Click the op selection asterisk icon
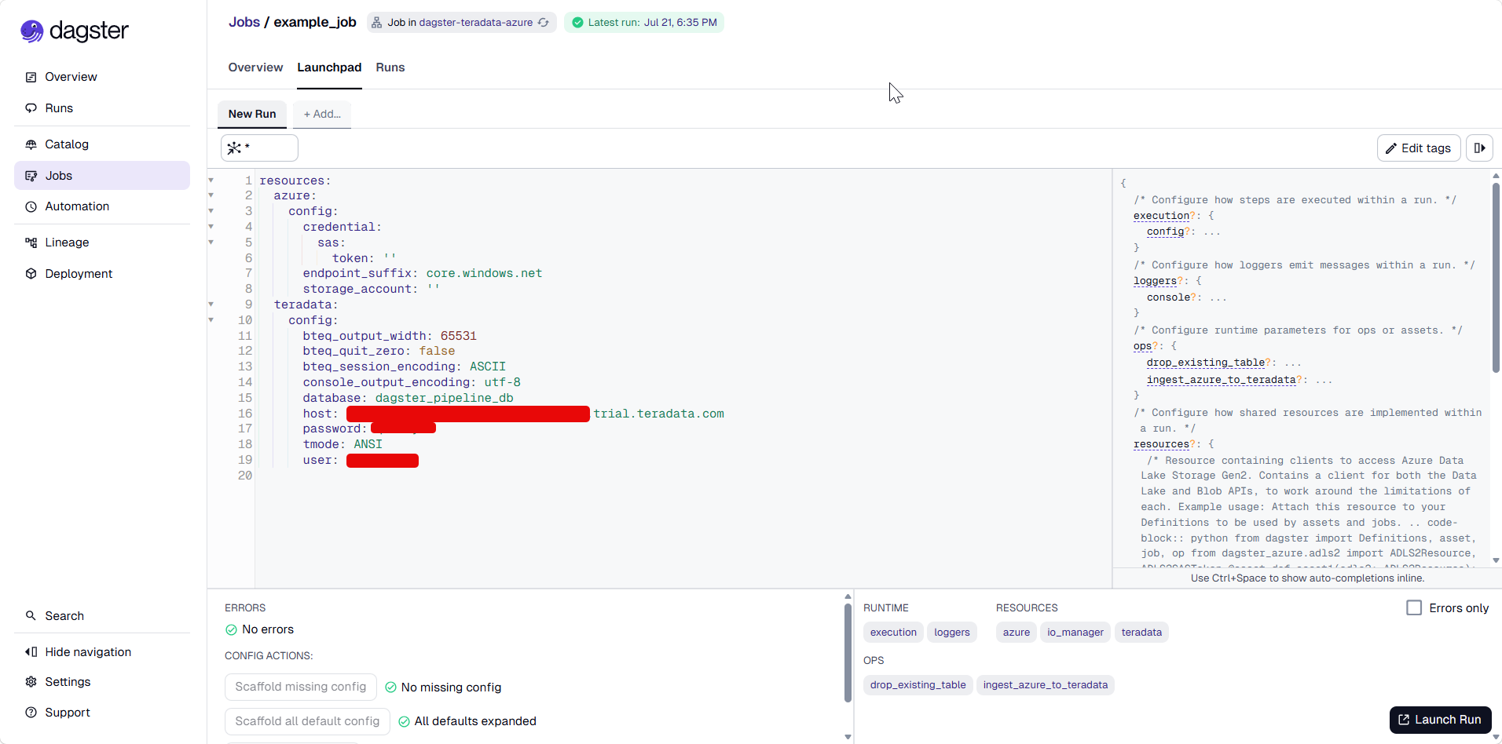Image resolution: width=1502 pixels, height=744 pixels. click(x=234, y=148)
